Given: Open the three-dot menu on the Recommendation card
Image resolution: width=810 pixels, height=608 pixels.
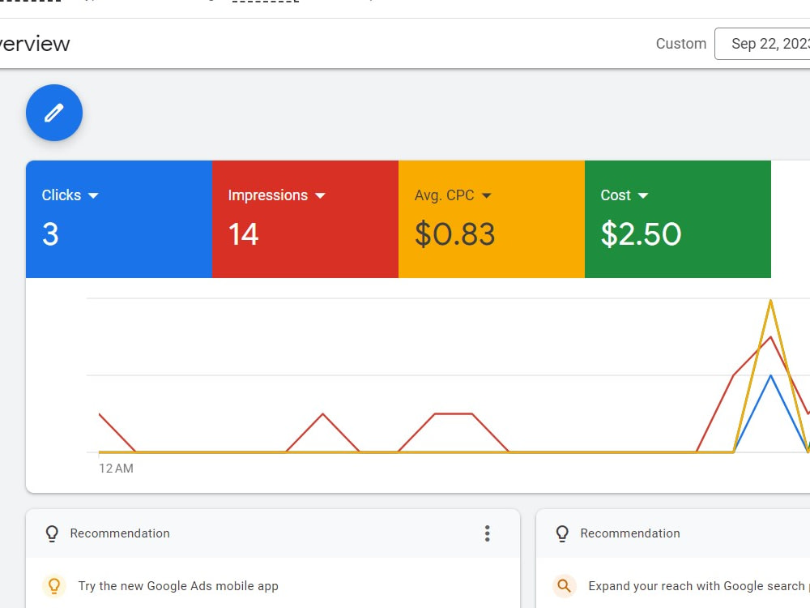Looking at the screenshot, I should tap(487, 533).
